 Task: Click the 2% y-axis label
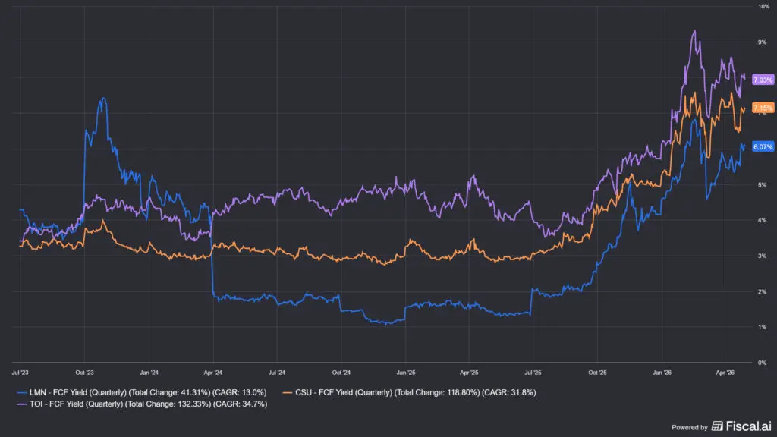tap(762, 292)
